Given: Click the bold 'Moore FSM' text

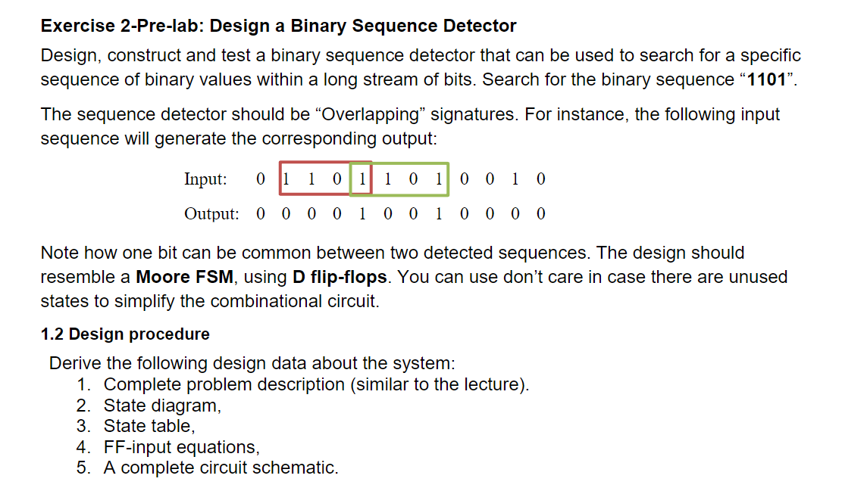Looking at the screenshot, I should coord(184,277).
